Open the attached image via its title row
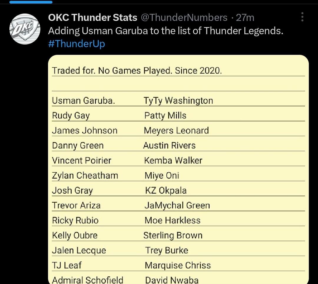Viewport: 318px width, 284px height. 137,71
